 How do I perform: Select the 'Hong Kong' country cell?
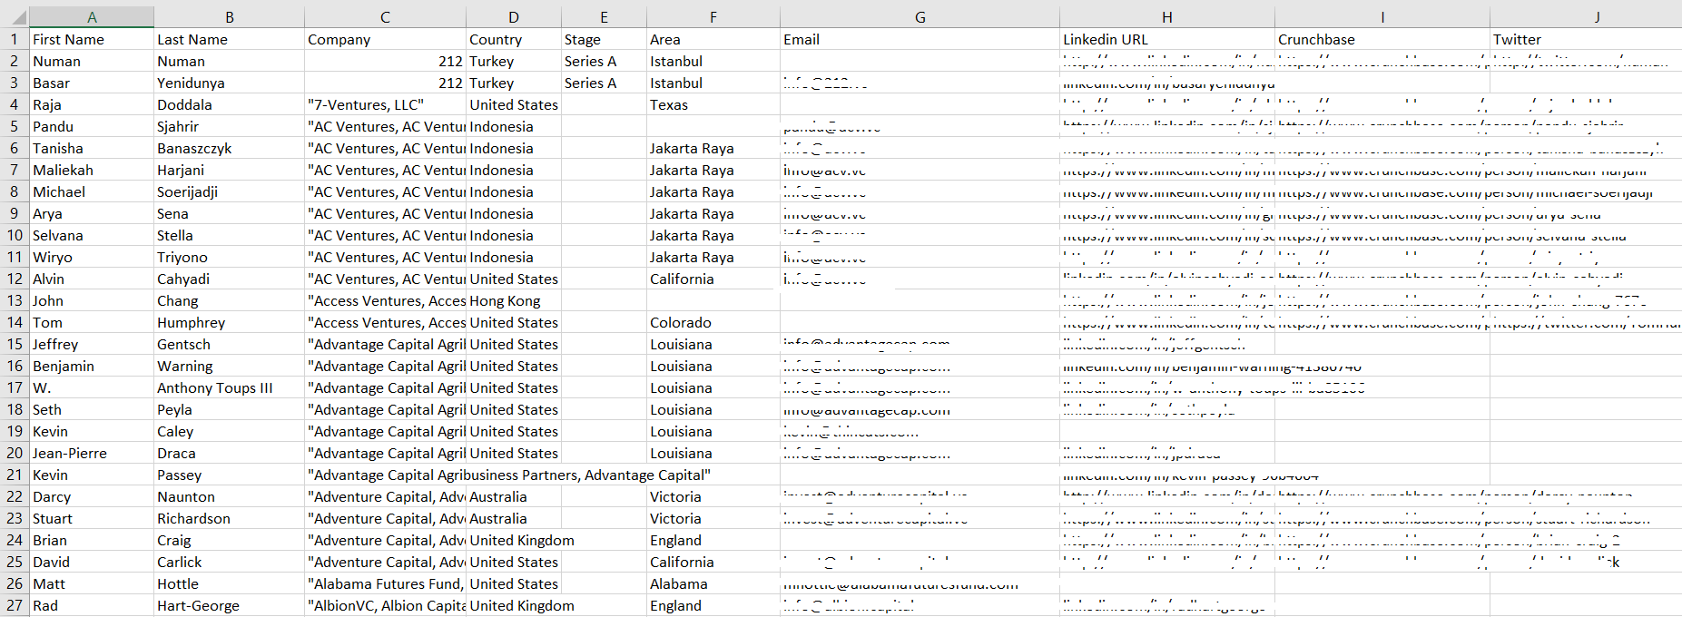[514, 300]
